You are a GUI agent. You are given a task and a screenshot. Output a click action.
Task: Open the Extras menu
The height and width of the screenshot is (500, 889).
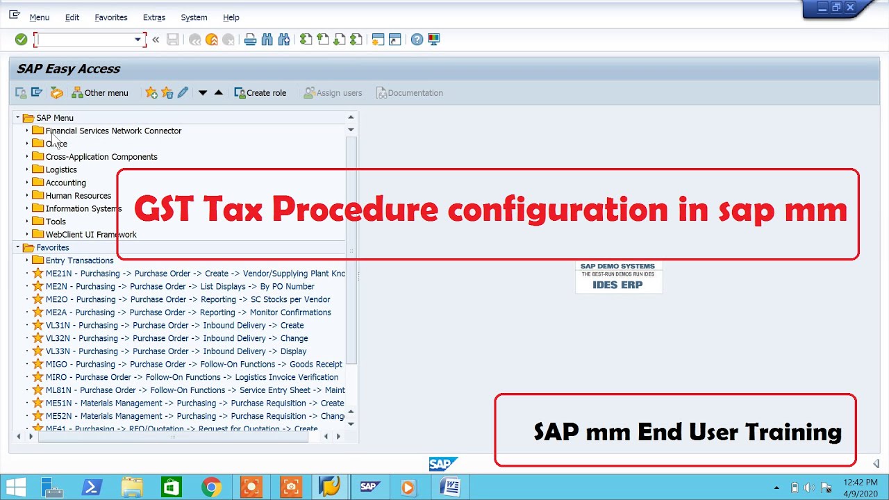[154, 17]
